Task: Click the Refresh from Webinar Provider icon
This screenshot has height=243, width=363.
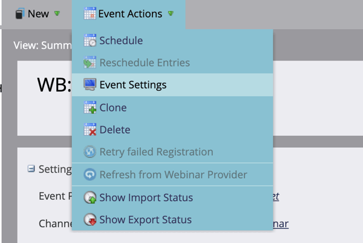Action: pyautogui.click(x=90, y=175)
